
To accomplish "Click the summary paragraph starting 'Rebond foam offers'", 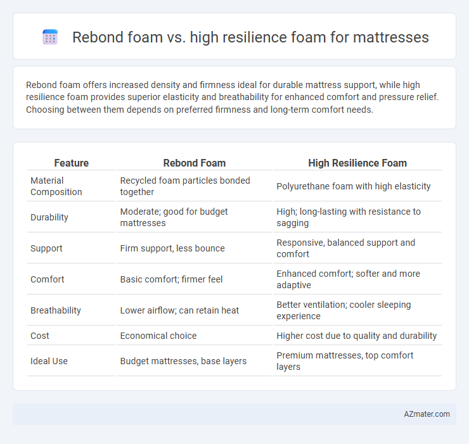I will click(x=232, y=97).
